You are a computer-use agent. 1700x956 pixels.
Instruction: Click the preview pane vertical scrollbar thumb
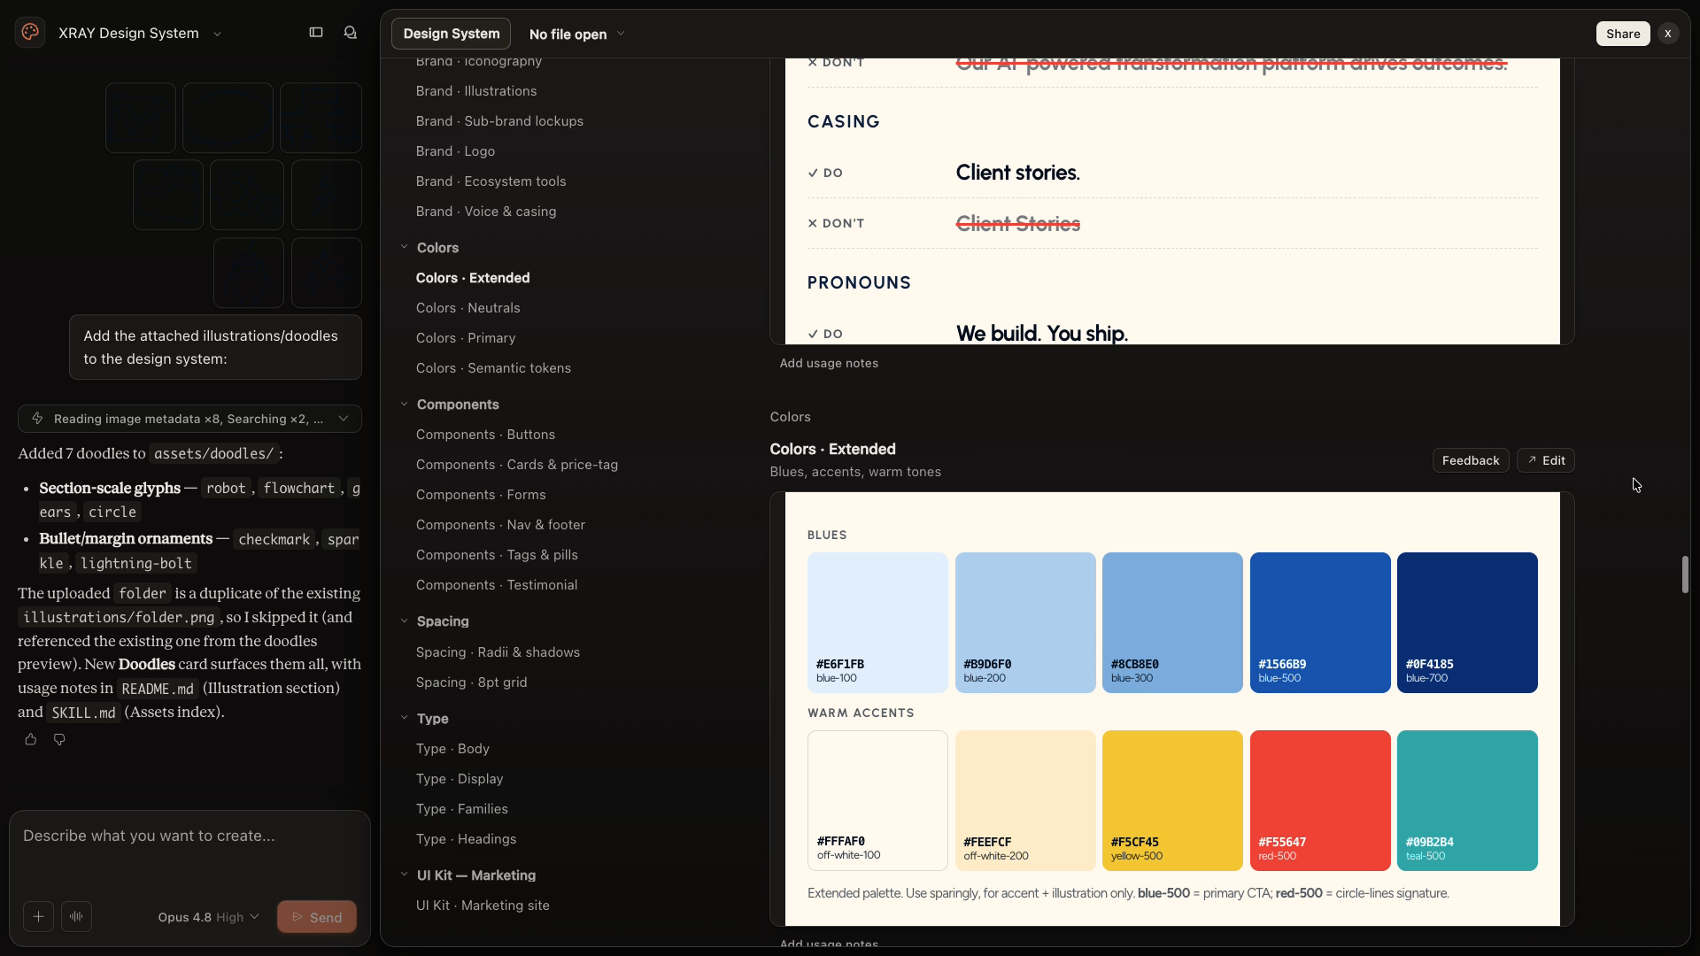tap(1685, 574)
